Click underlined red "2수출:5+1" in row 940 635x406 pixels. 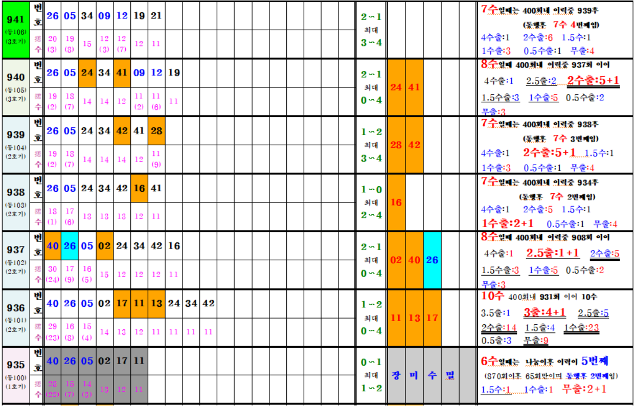(x=593, y=81)
